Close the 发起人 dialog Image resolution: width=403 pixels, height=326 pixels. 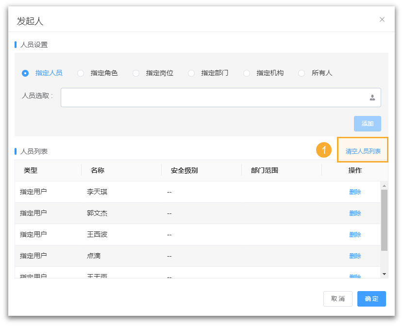[x=382, y=19]
